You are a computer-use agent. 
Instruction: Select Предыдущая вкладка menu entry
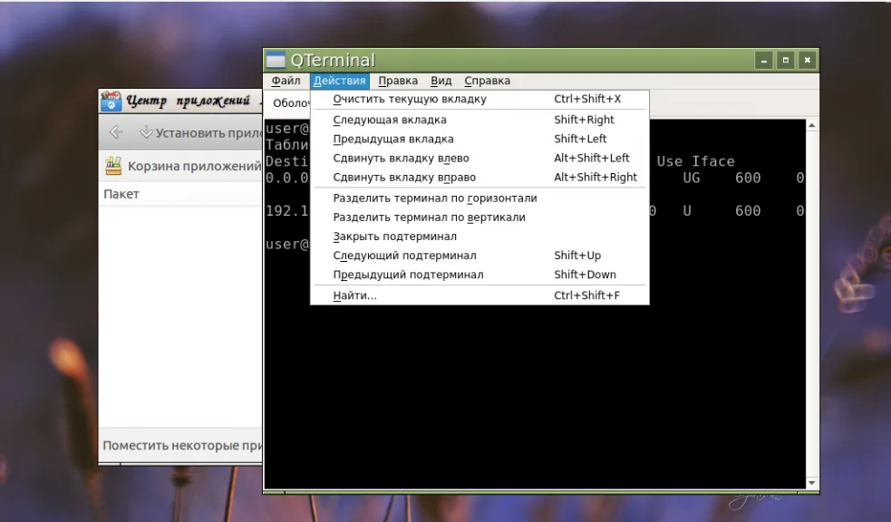[x=479, y=140]
